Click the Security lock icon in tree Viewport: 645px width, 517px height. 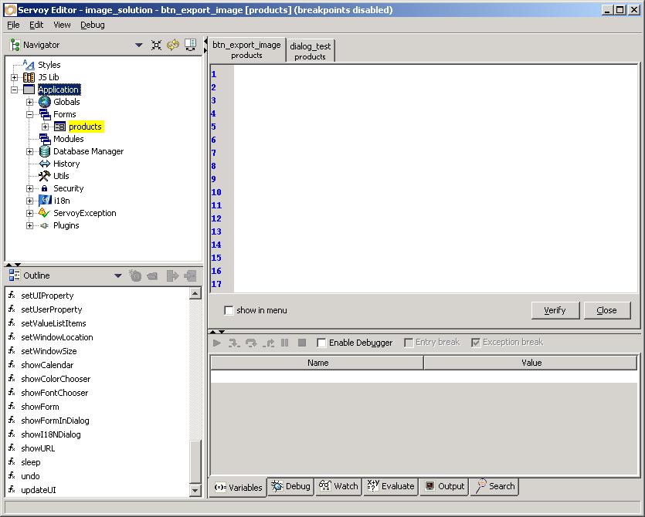pyautogui.click(x=45, y=188)
